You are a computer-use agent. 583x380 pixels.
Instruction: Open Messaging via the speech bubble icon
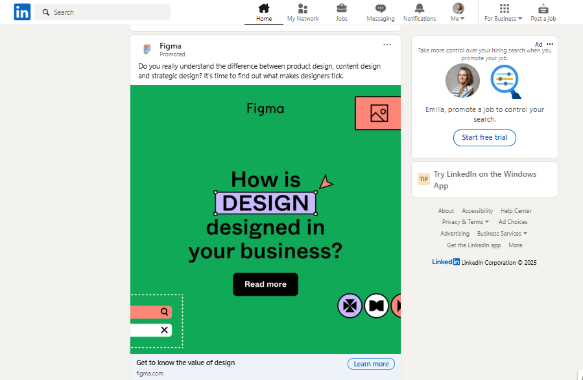[380, 8]
